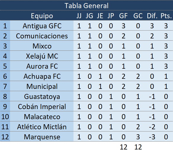Select the Atlético Mictlán team cell
Screen dimensions: 173x150
(42, 127)
